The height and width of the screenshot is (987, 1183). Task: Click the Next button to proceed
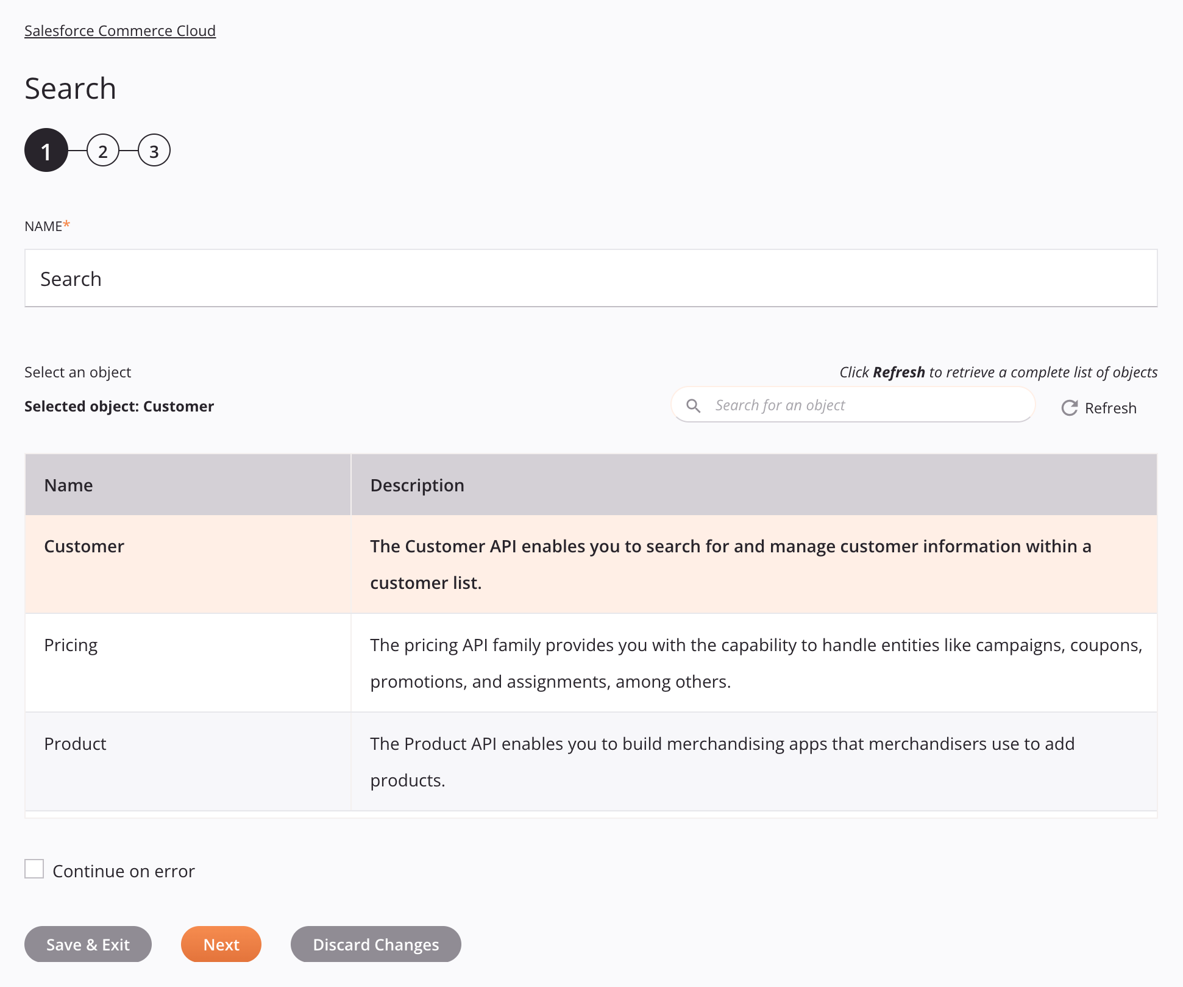tap(221, 944)
